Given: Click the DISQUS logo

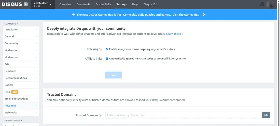Looking at the screenshot, I should coord(12,4).
